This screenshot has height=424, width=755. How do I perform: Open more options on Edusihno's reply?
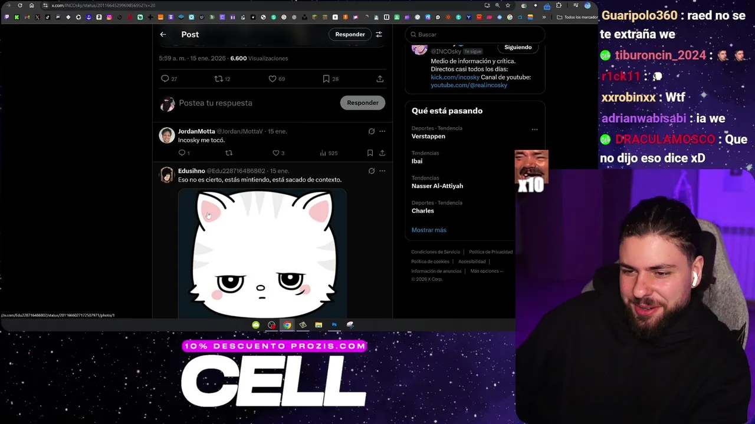coord(382,171)
